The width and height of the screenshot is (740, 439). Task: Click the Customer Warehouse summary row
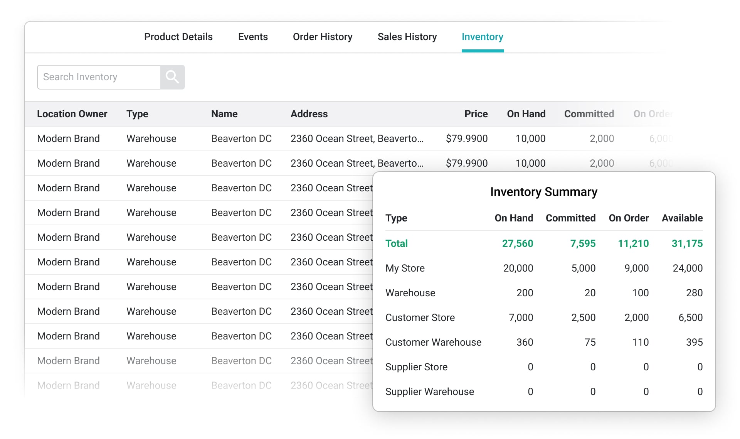point(433,342)
